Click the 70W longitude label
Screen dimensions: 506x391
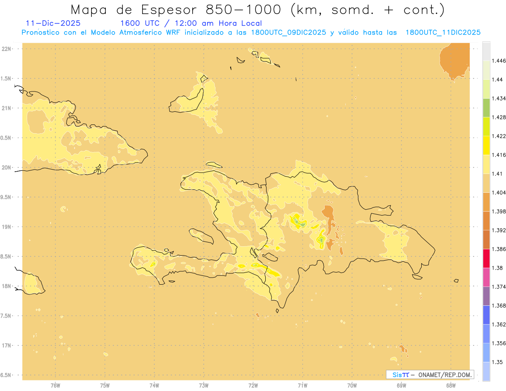tap(352, 385)
